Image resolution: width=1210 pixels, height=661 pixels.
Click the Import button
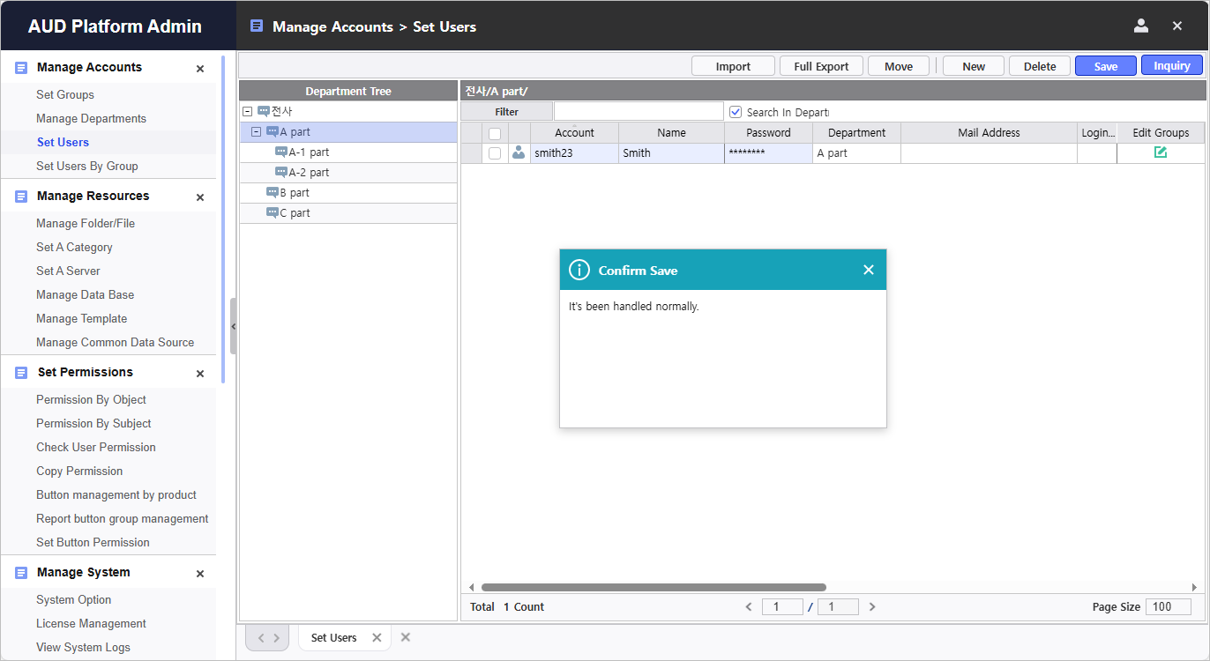[x=733, y=66]
